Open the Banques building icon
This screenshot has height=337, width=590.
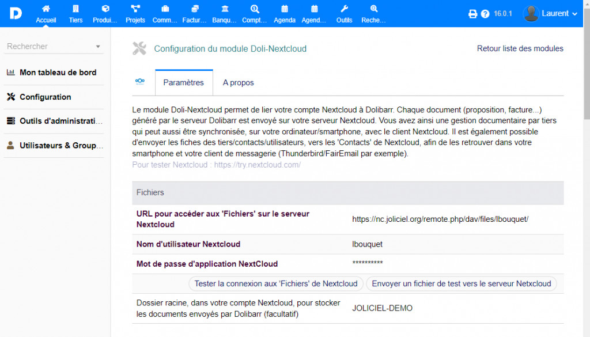pos(225,8)
